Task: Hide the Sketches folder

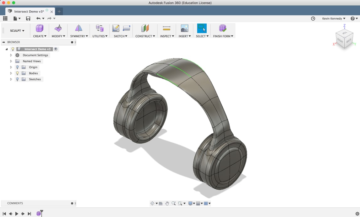Action: click(17, 79)
